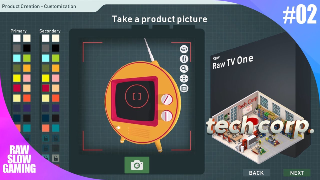Image resolution: width=320 pixels, height=180 pixels.
Task: Take the product picture with camera button
Action: coord(137,165)
